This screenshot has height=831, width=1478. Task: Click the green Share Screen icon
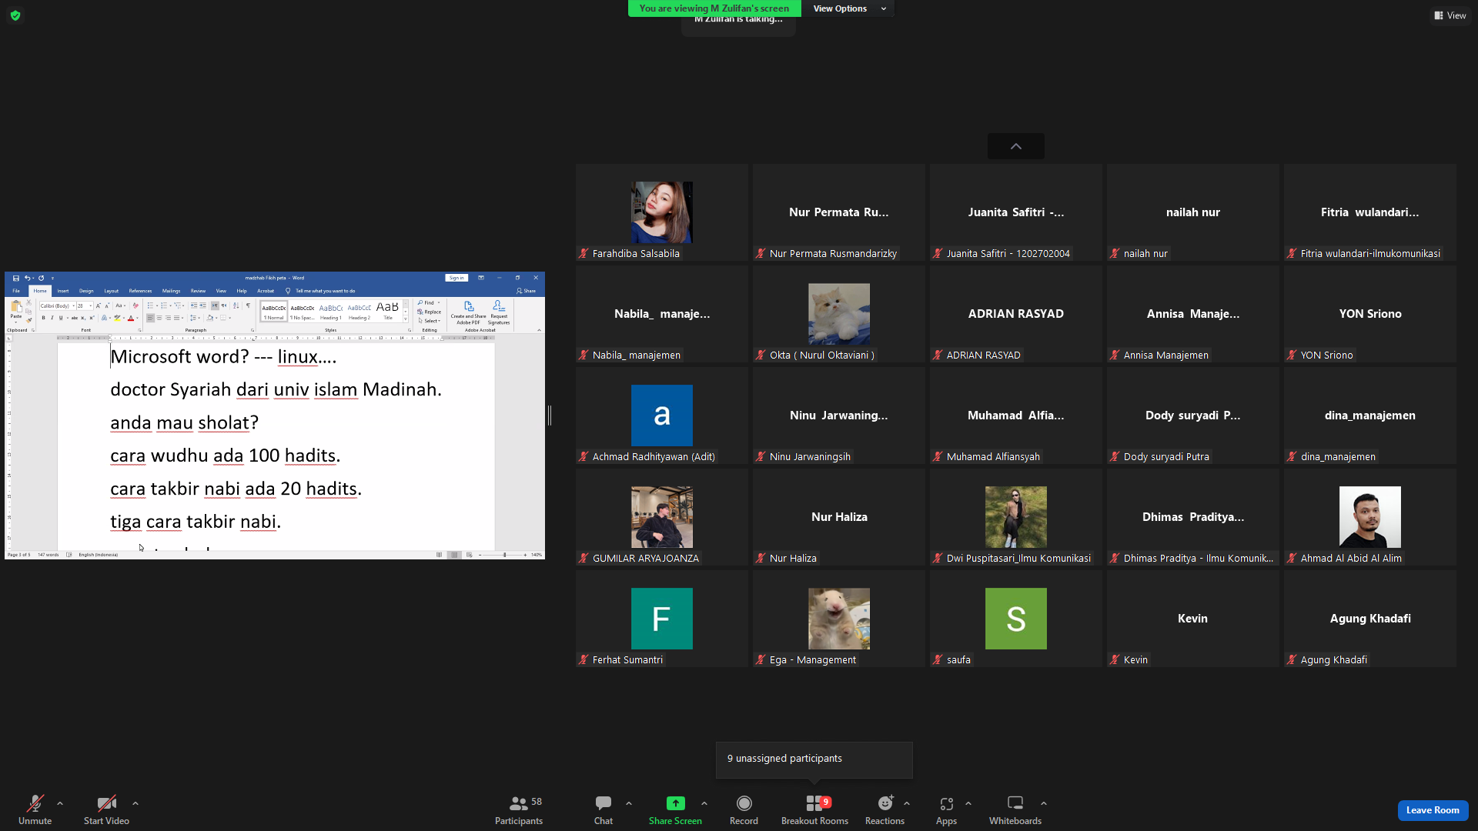coord(675,803)
